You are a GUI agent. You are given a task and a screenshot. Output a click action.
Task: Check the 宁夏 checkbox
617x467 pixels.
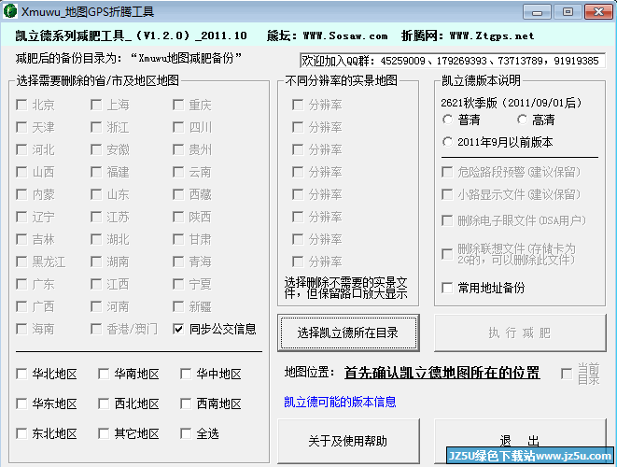point(178,284)
